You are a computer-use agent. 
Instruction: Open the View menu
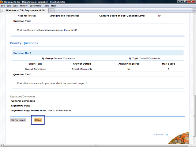pyautogui.click(x=15, y=6)
